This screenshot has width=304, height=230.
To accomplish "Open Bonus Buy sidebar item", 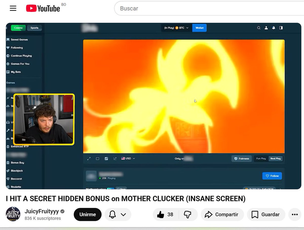I will pos(15,163).
